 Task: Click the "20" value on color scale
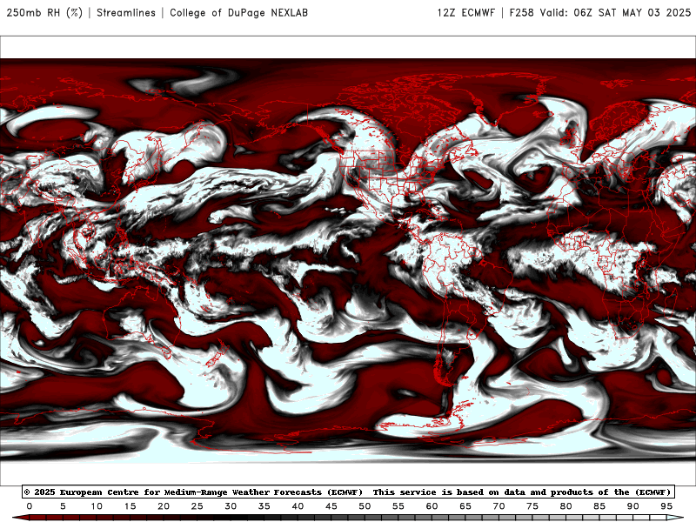[164, 506]
